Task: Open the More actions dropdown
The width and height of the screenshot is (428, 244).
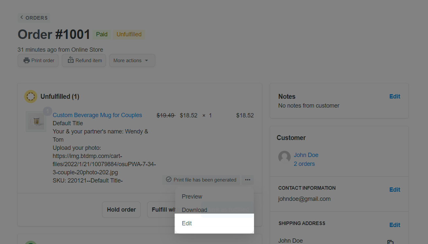Action: [132, 61]
